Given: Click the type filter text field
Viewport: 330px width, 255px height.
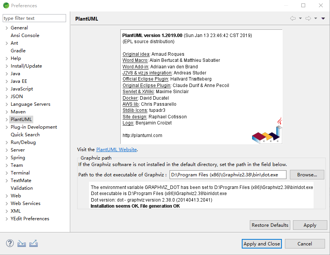Looking at the screenshot, I should tap(34, 18).
